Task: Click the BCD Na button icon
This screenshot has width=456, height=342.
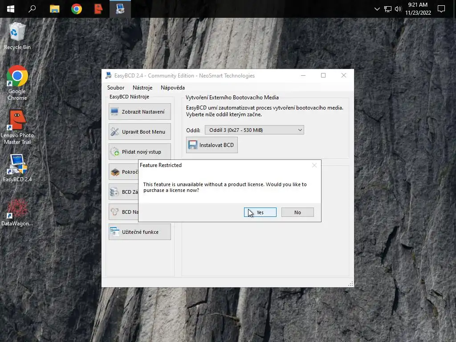Action: (114, 212)
